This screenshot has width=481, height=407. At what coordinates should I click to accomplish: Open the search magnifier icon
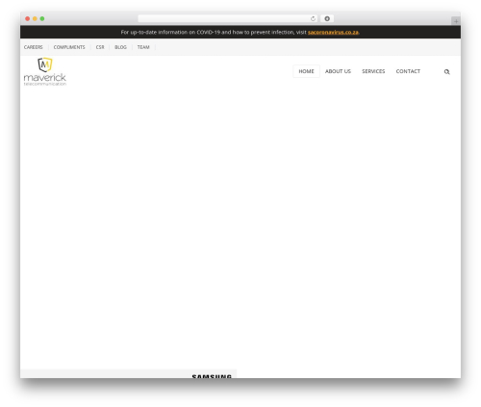coord(446,72)
